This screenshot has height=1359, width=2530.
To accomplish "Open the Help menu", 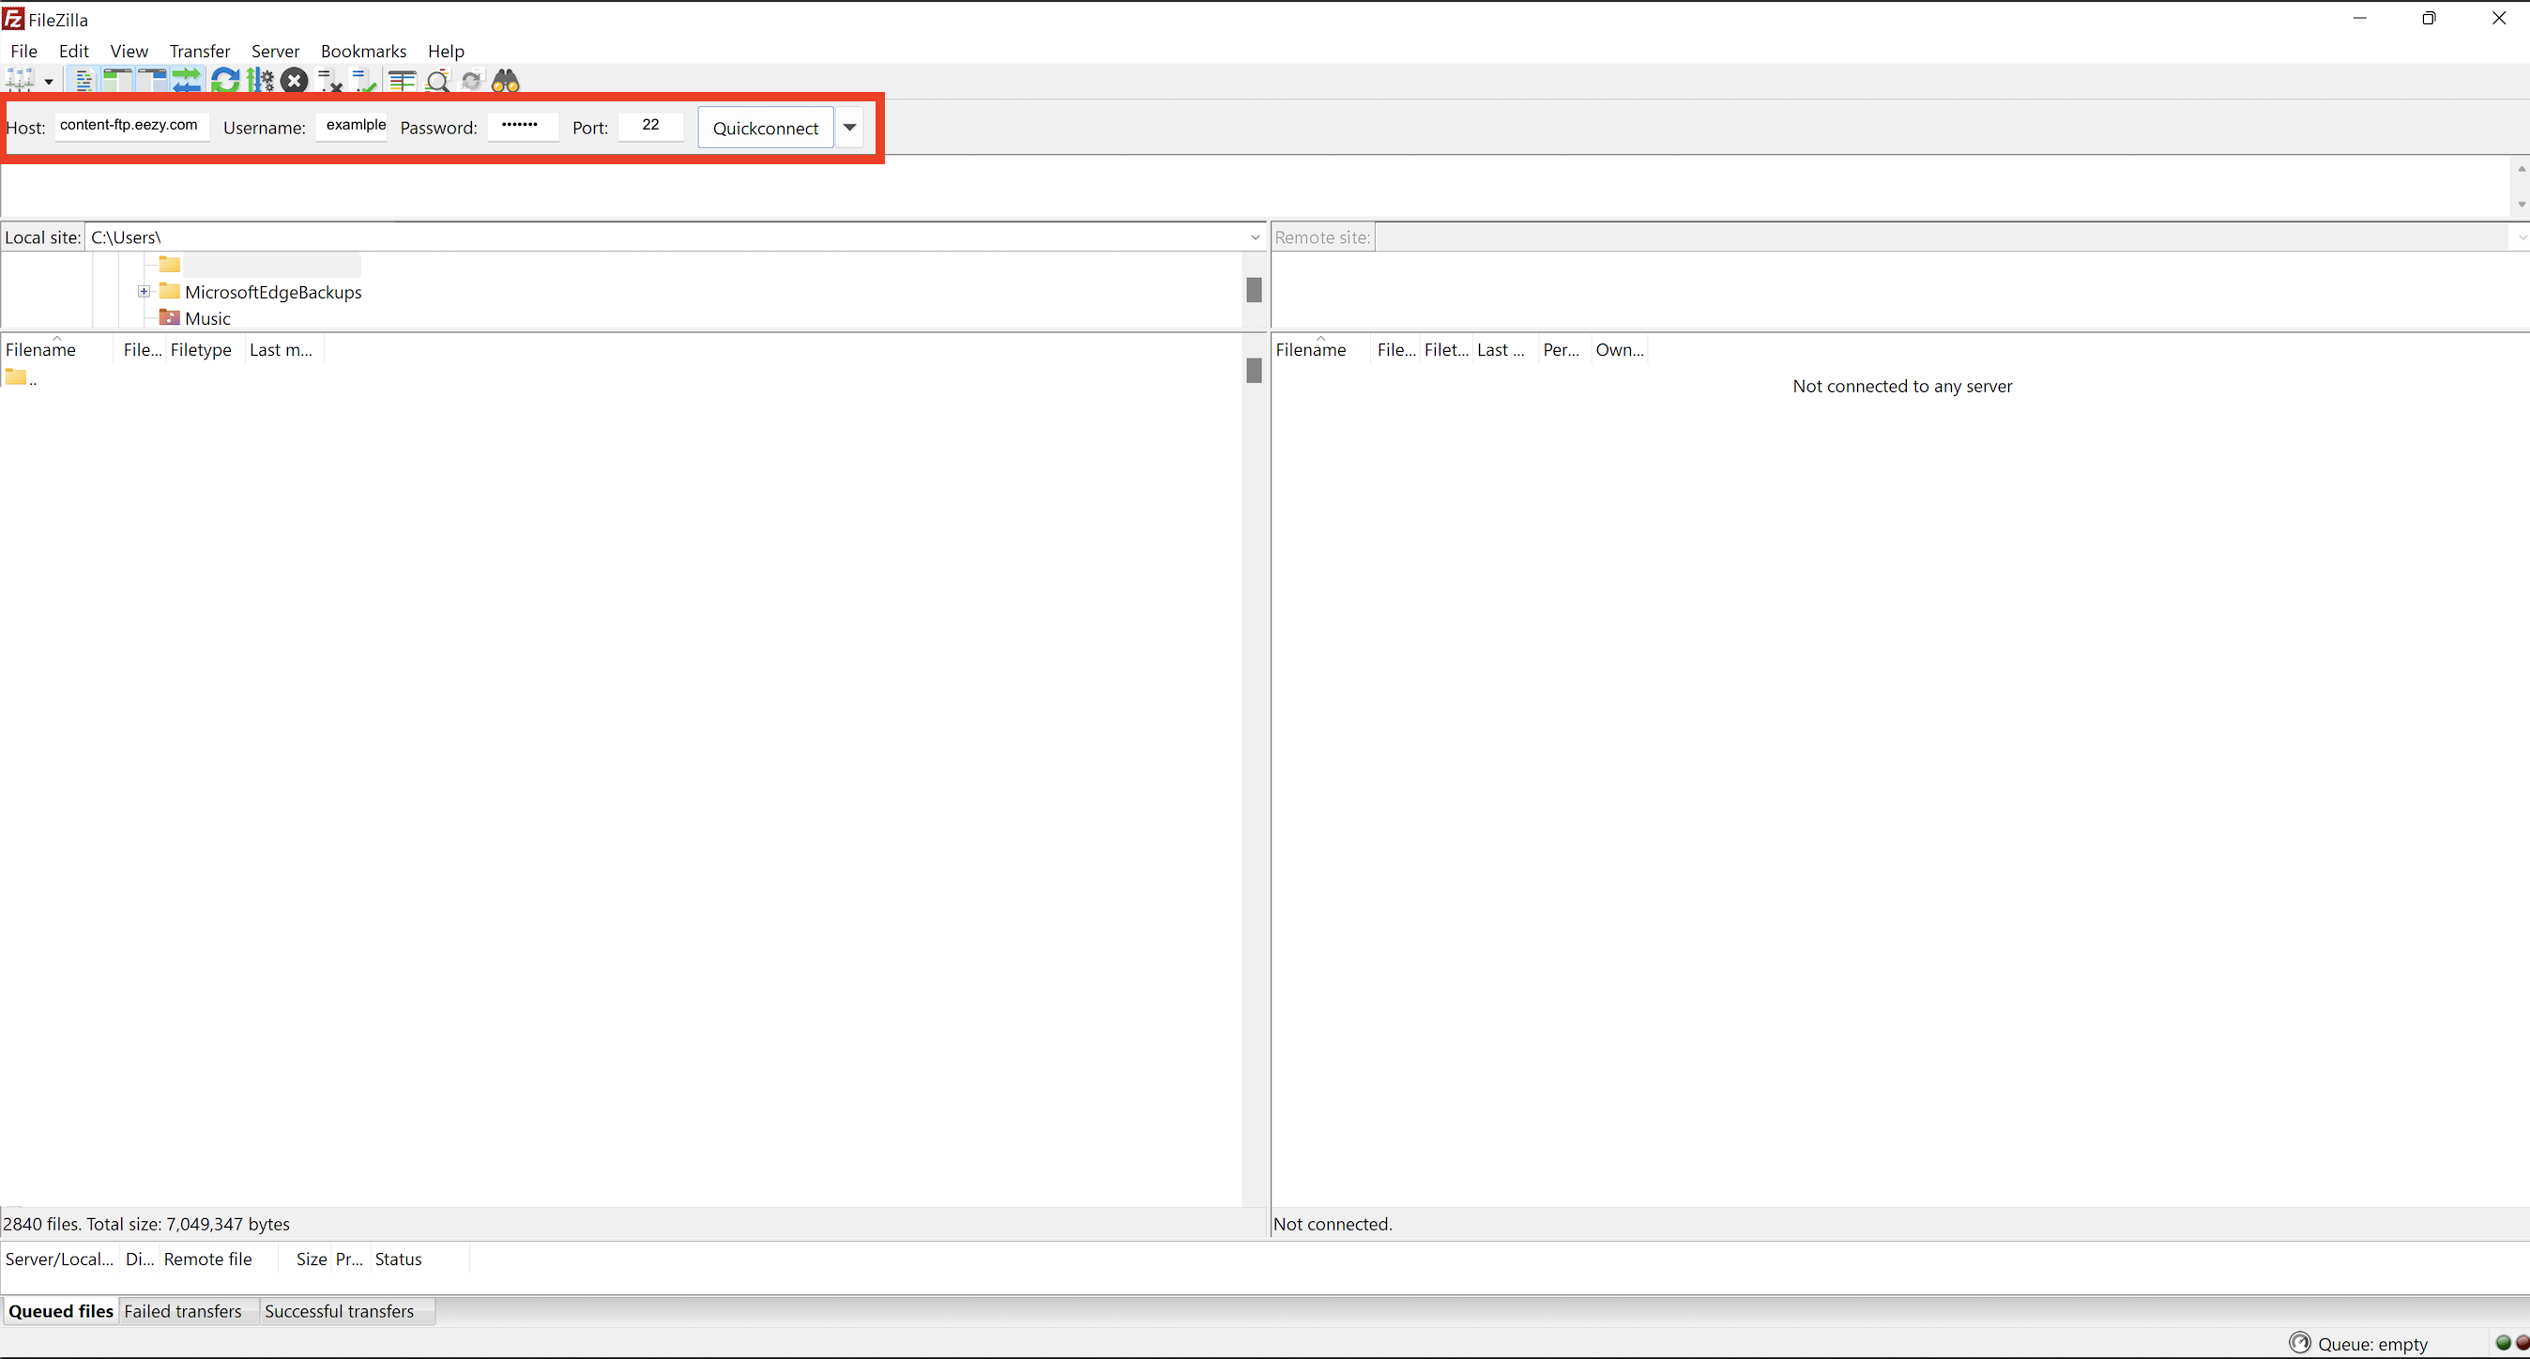I will click(446, 51).
